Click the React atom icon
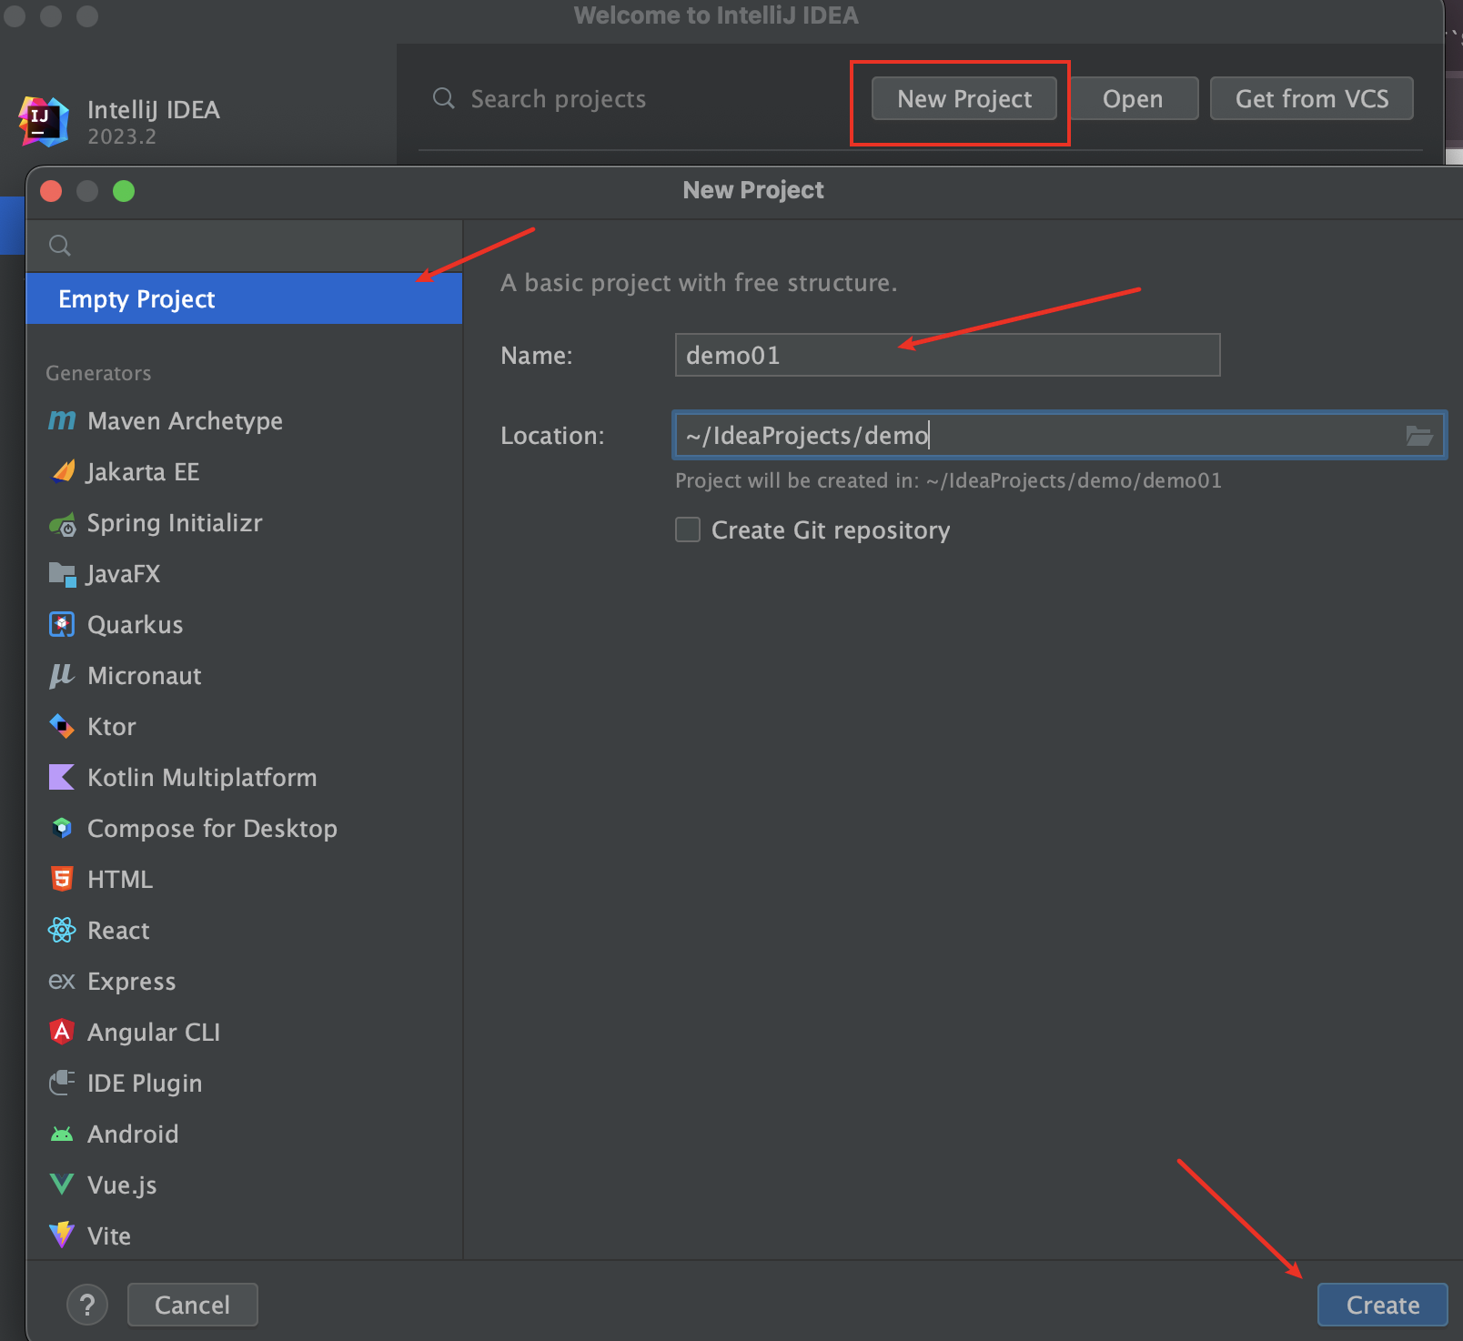 (x=62, y=930)
